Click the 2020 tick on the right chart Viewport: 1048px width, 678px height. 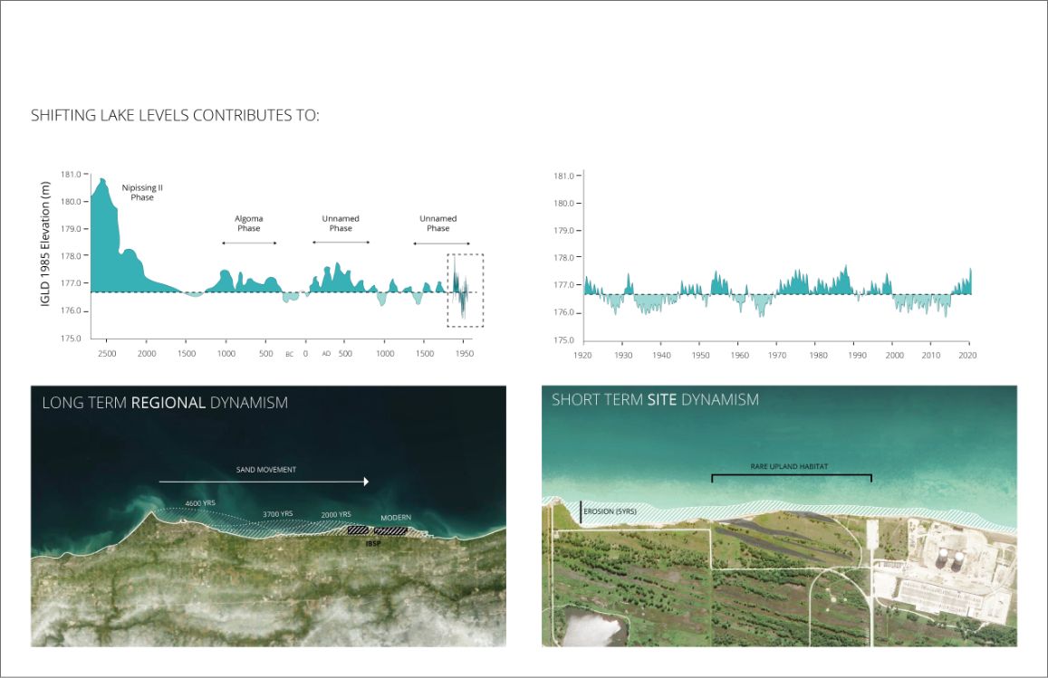point(970,357)
